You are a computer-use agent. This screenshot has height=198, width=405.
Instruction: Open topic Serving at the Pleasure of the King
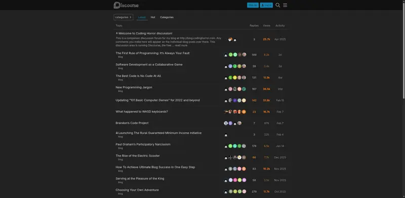(140, 178)
